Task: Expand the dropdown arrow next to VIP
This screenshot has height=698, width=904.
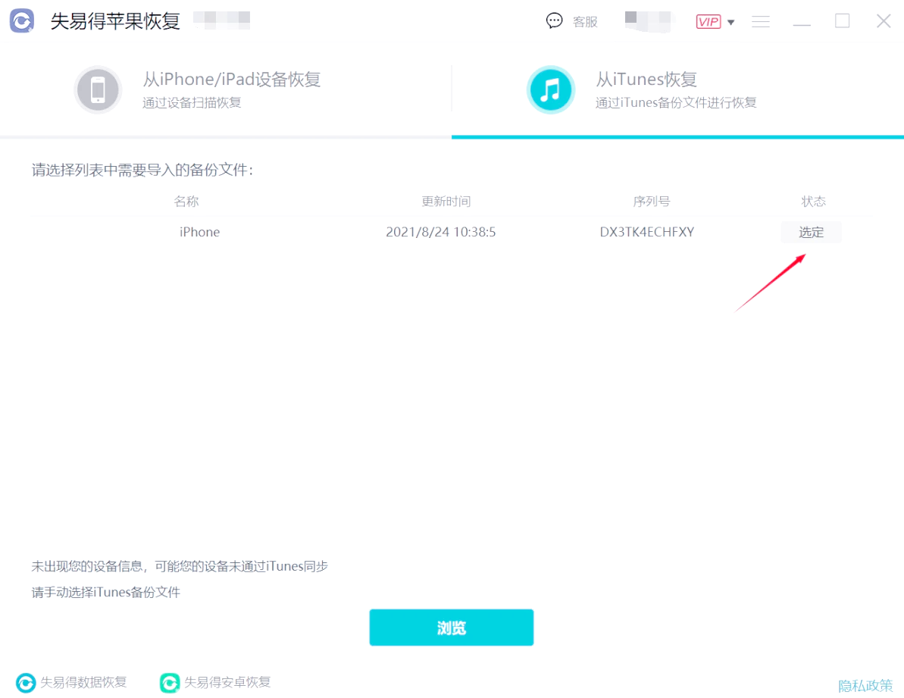Action: point(731,23)
